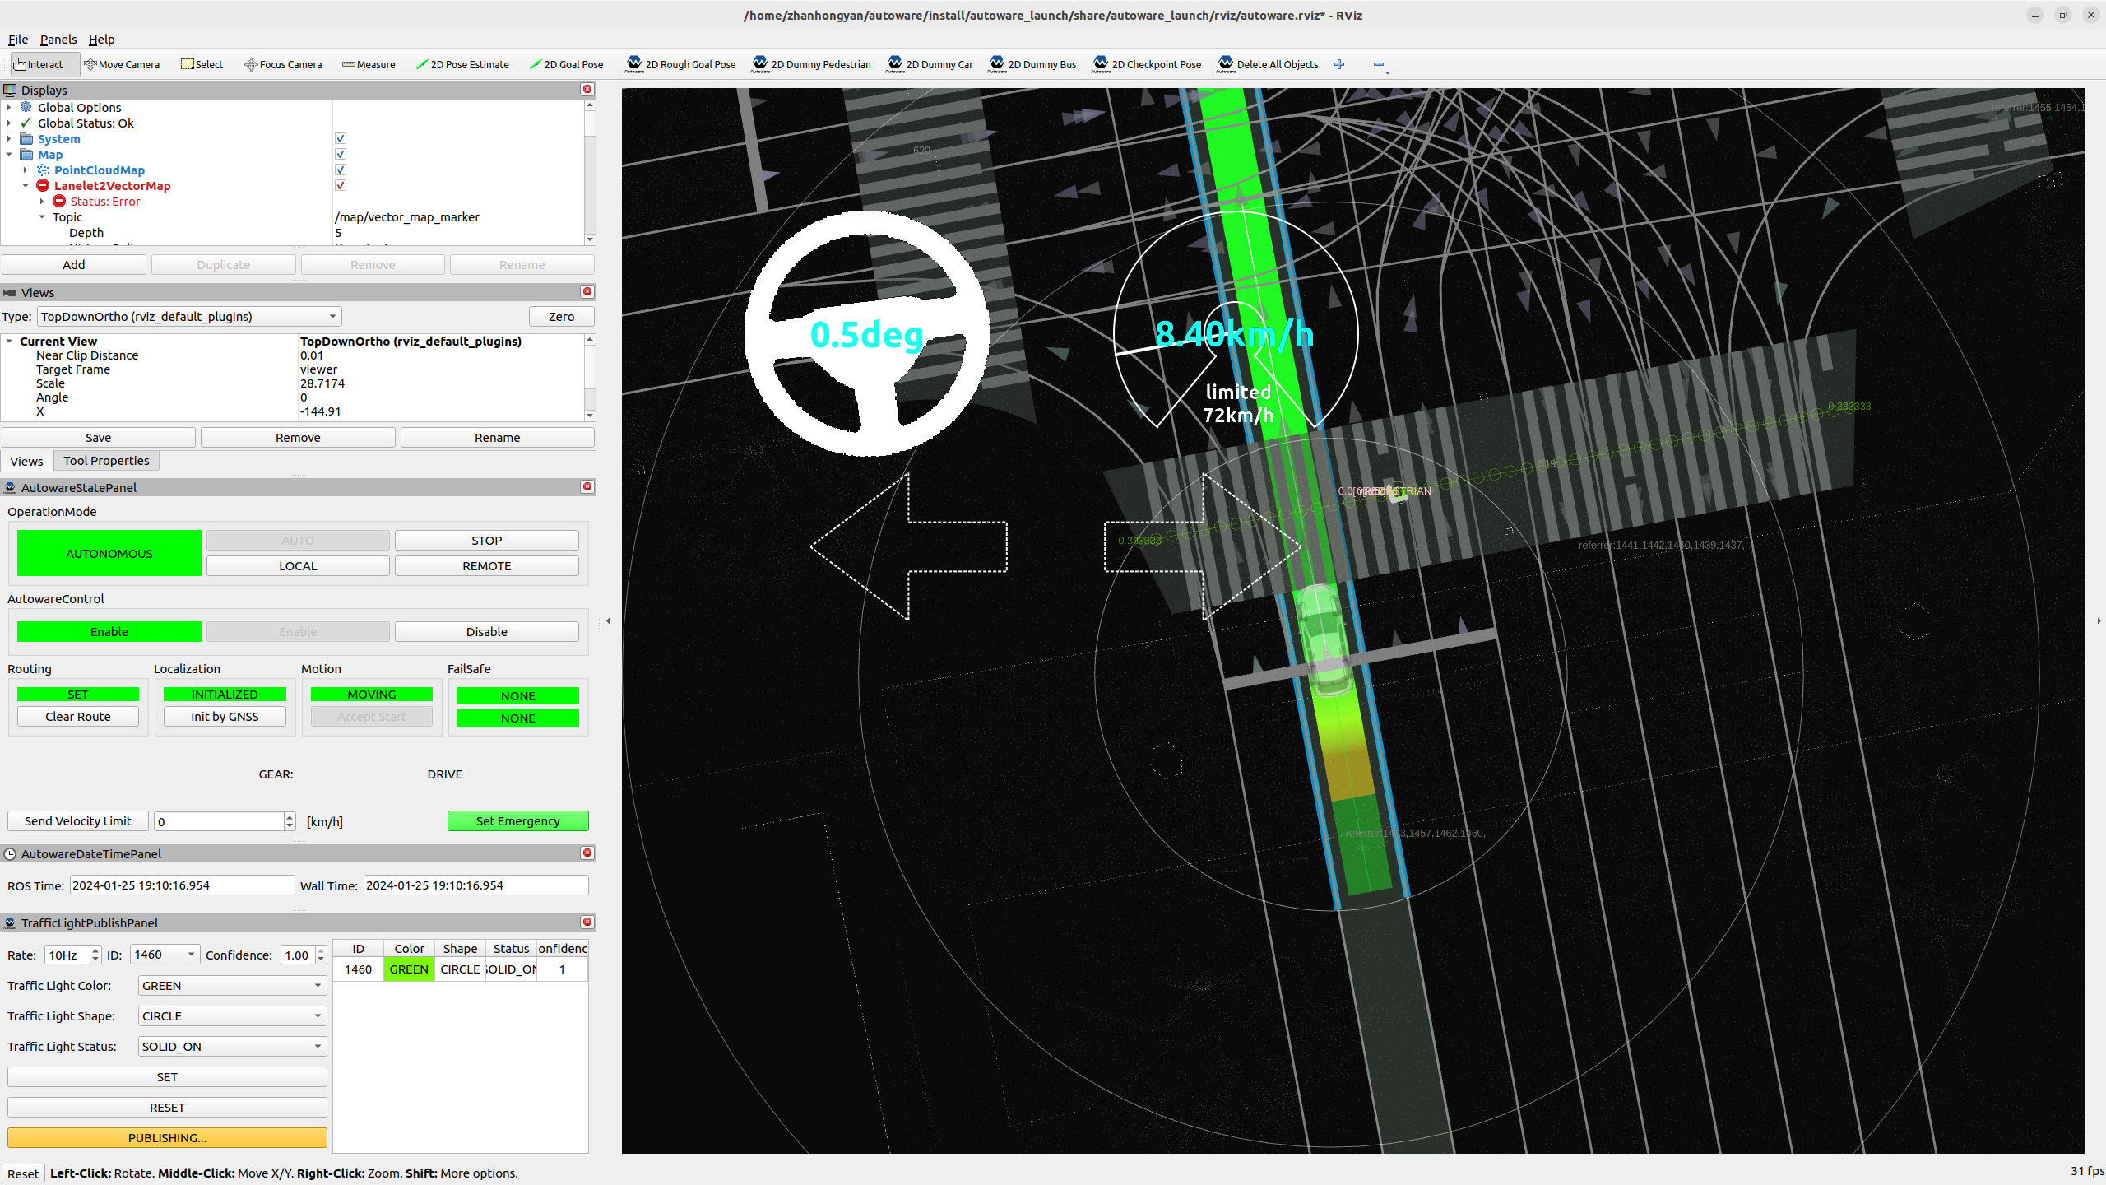Close the AutowareDateTimePanel
2106x1185 pixels.
[x=587, y=853]
